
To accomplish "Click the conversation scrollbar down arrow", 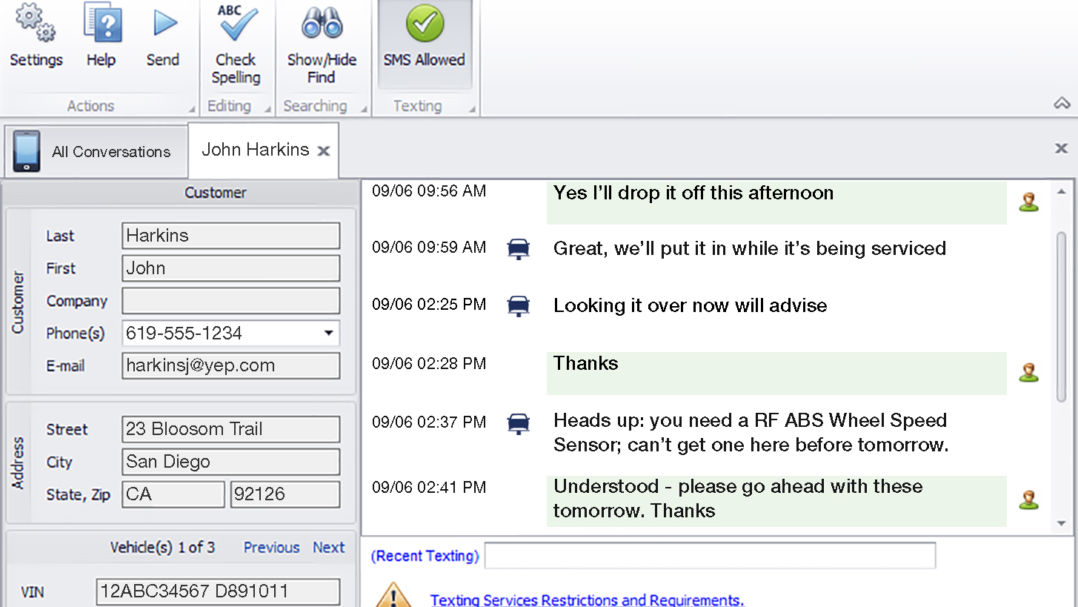I will pos(1061,523).
